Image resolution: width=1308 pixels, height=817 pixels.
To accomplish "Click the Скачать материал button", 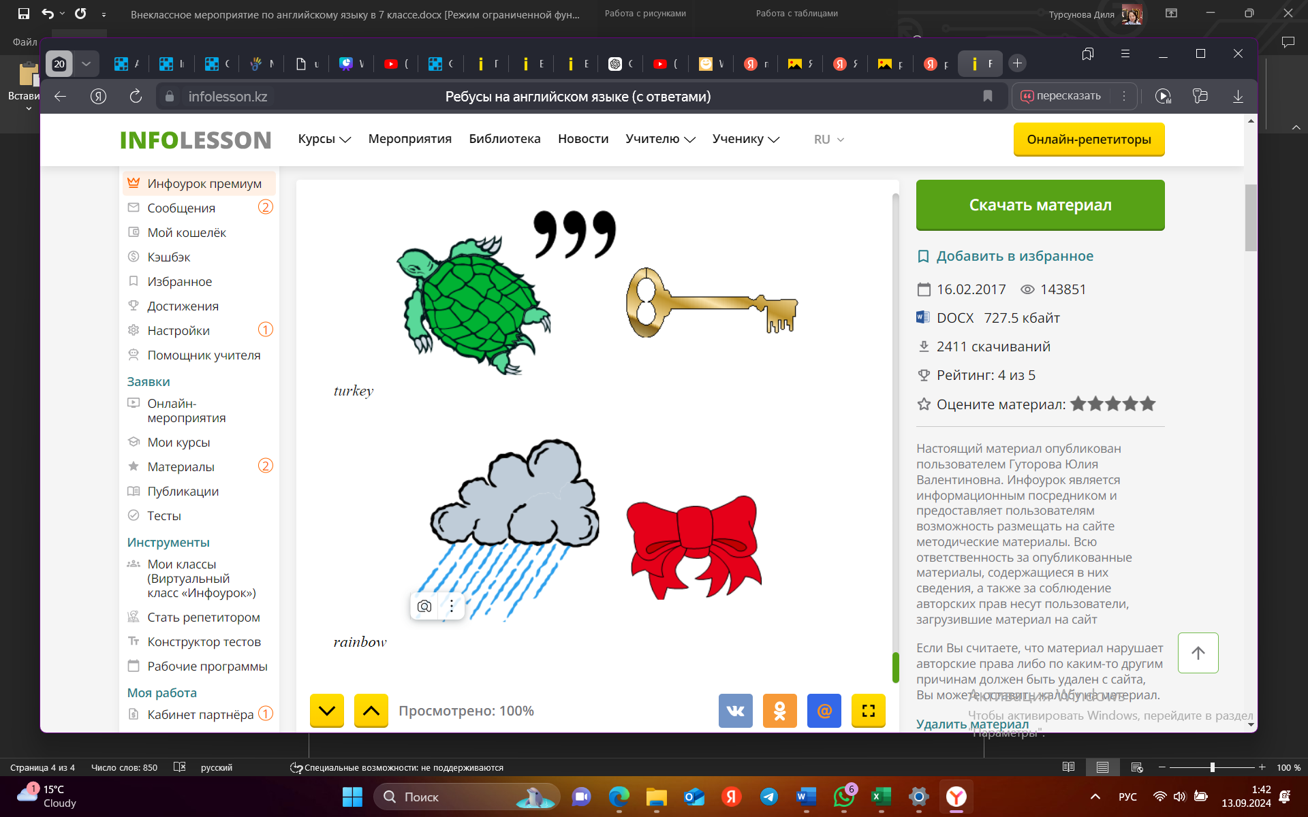I will tap(1040, 205).
